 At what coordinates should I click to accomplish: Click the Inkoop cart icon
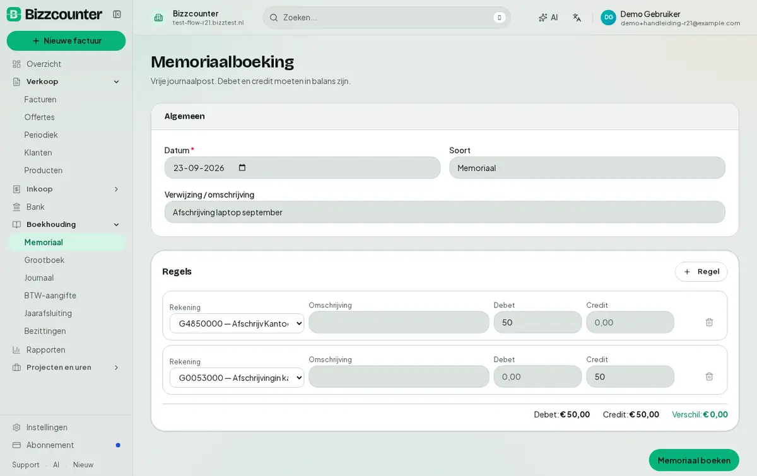(17, 189)
